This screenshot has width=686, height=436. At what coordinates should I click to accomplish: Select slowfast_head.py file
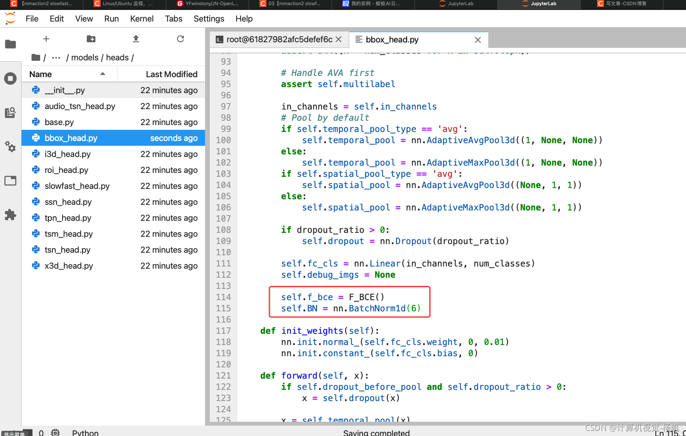pyautogui.click(x=113, y=186)
